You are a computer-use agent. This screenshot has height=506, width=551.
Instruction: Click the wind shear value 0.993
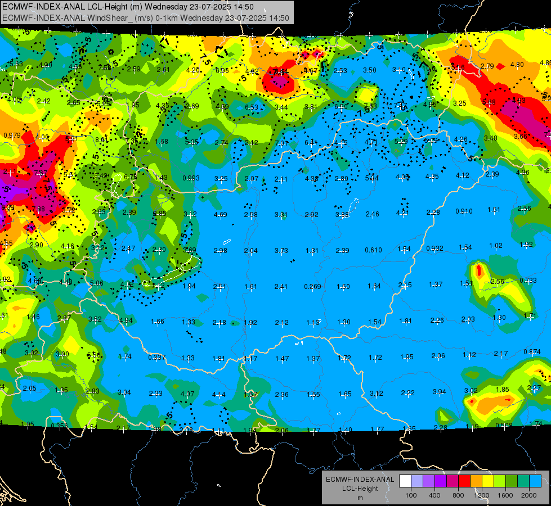point(191,178)
